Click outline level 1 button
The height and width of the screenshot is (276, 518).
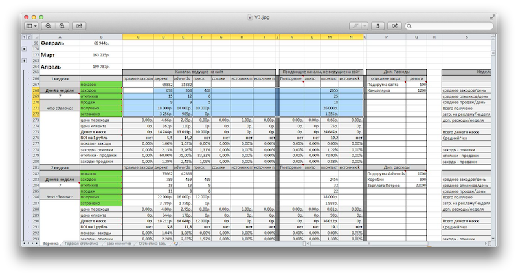pyautogui.click(x=23, y=37)
